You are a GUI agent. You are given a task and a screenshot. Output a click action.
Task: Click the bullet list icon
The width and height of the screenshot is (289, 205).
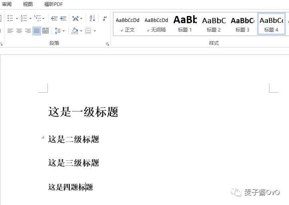[10, 18]
